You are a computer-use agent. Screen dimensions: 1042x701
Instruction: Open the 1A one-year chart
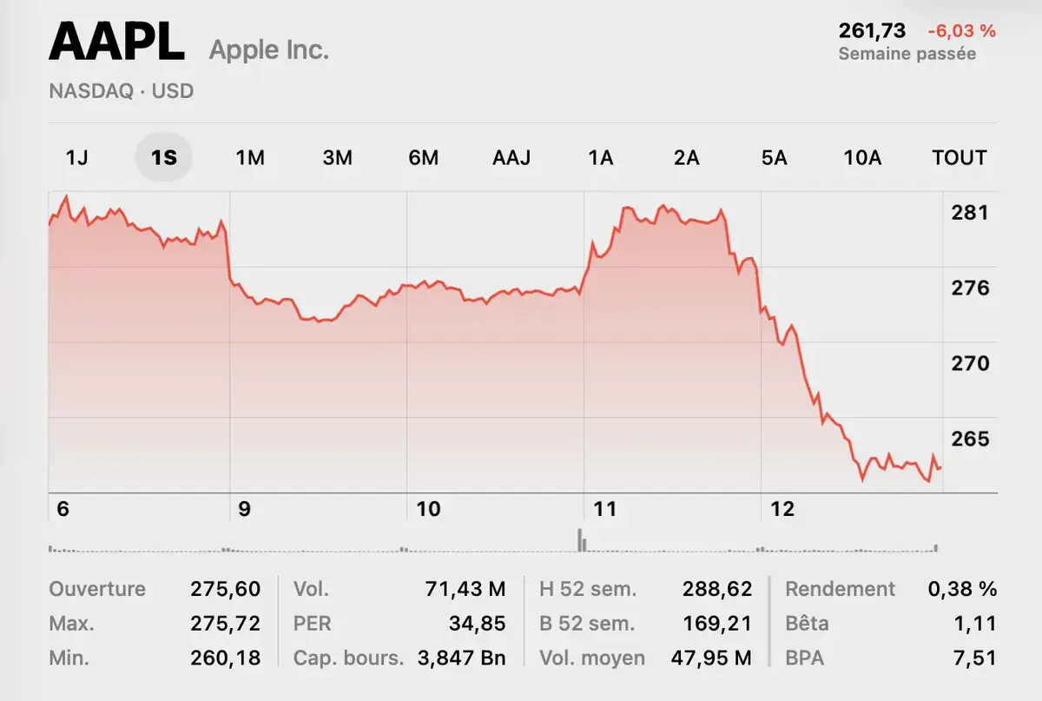(x=601, y=157)
